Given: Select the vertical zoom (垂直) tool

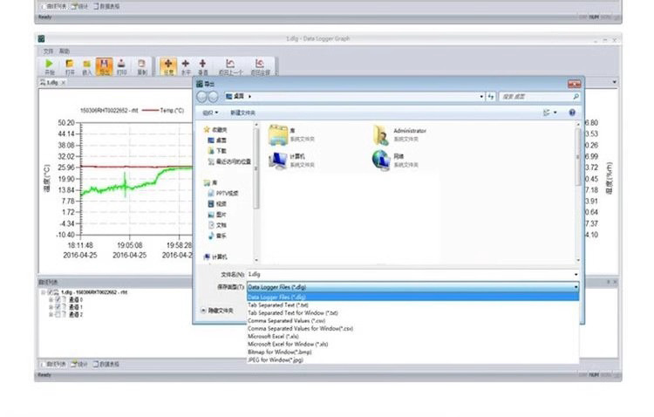Looking at the screenshot, I should point(202,66).
